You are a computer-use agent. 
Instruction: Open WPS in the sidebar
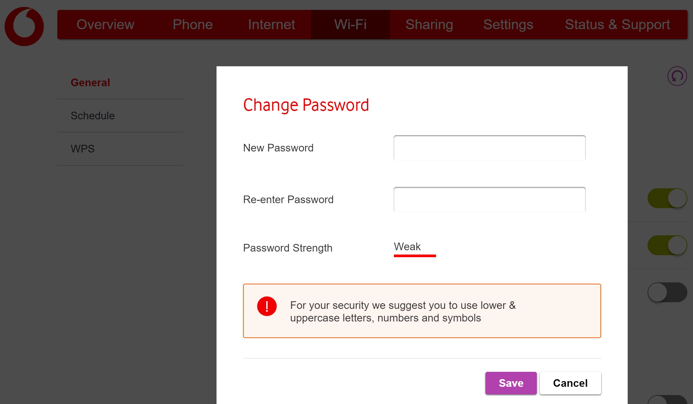(83, 149)
